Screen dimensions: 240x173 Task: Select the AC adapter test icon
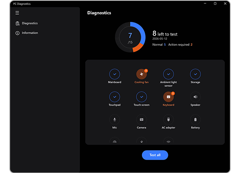click(168, 119)
